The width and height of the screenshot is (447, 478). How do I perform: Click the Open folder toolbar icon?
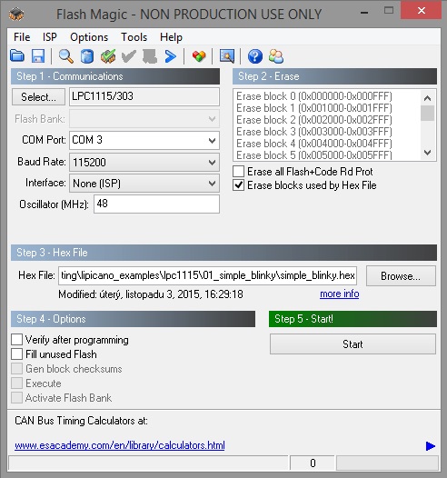tap(17, 56)
